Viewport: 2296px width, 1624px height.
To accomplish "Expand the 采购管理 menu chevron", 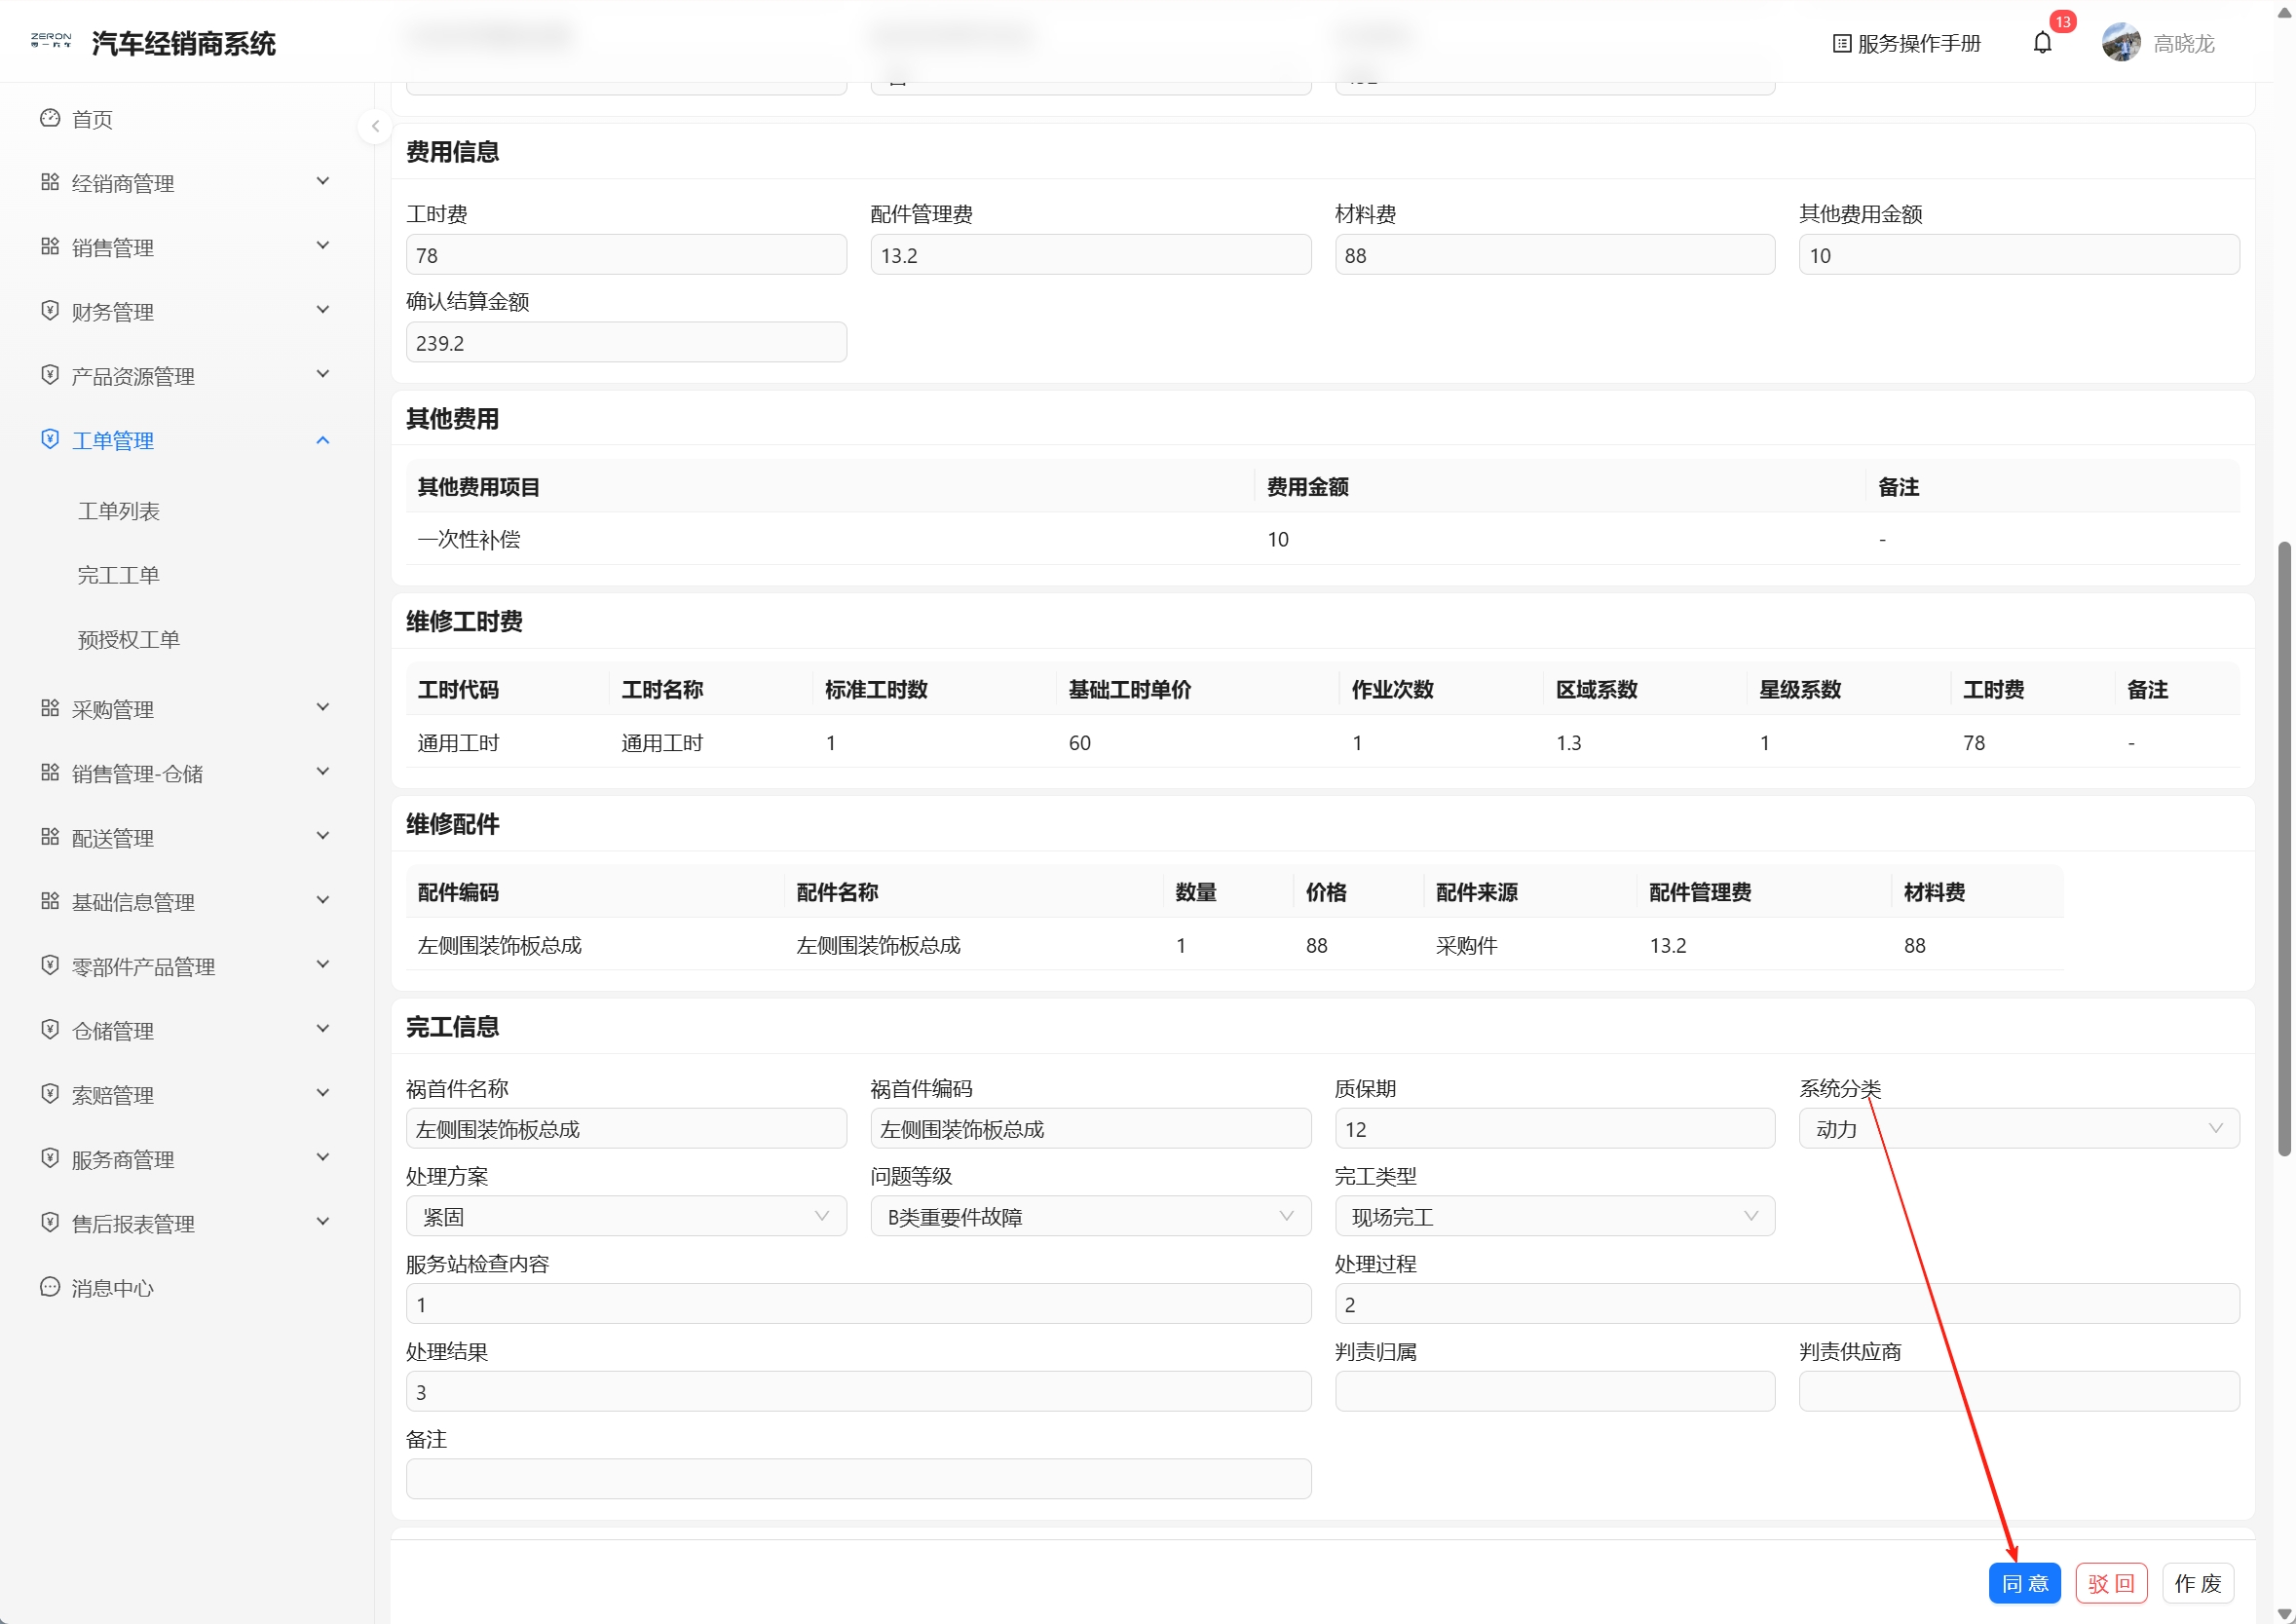I will (323, 707).
